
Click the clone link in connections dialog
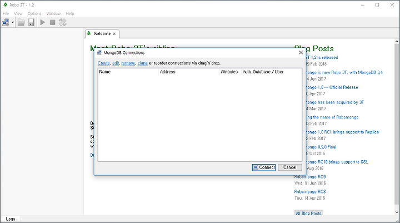point(143,63)
